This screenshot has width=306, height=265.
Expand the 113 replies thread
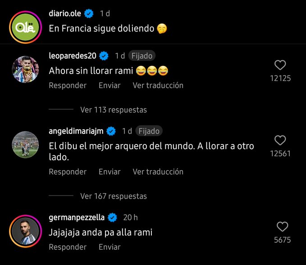[x=113, y=110]
